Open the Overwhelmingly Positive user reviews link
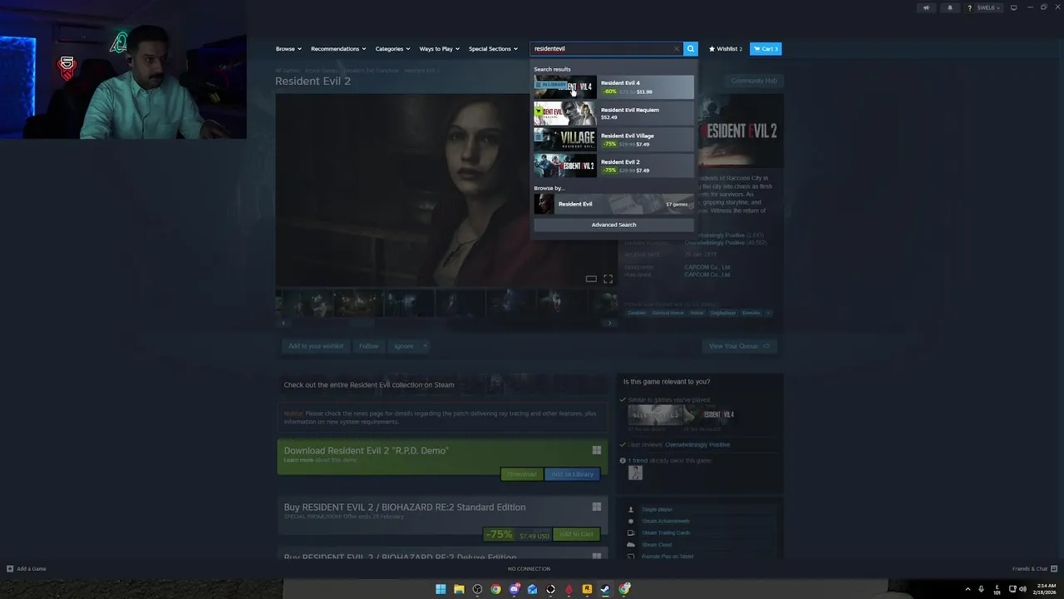 tap(697, 444)
